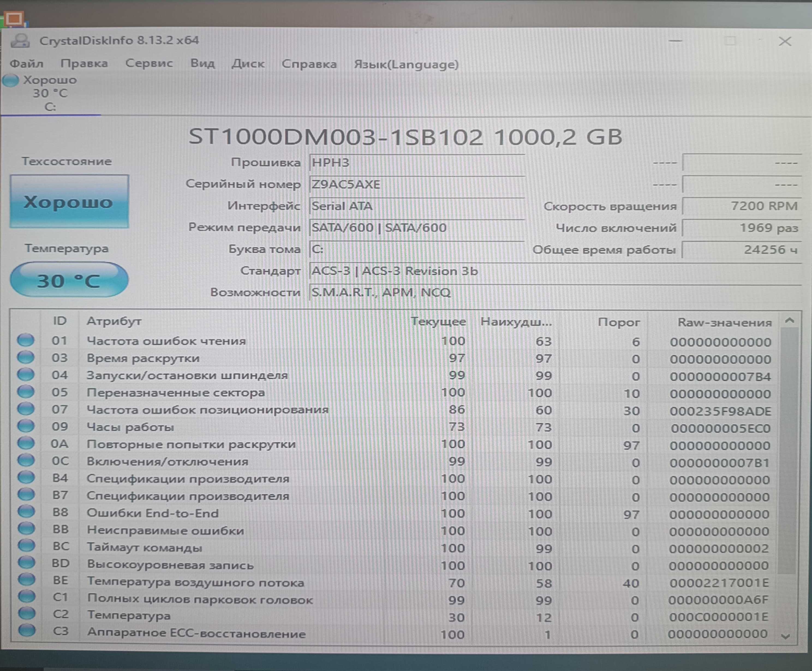Click status icon for B7 Спецификации производителя
This screenshot has width=812, height=671.
[x=26, y=494]
